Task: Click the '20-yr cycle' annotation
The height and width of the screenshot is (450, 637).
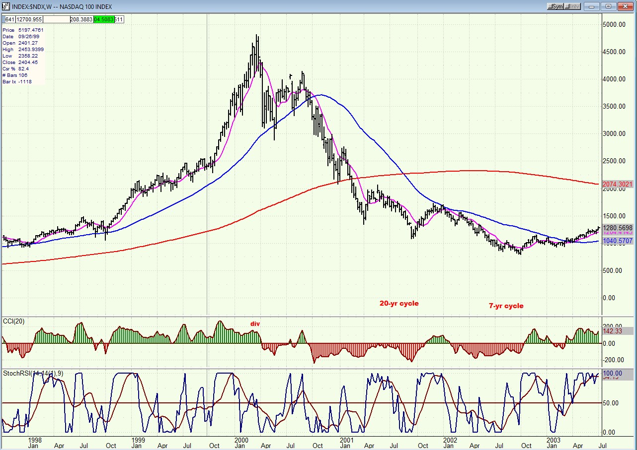Action: [x=399, y=303]
